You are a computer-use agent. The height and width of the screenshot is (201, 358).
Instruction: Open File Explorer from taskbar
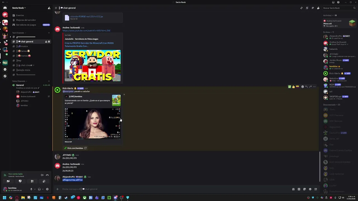pos(23,198)
